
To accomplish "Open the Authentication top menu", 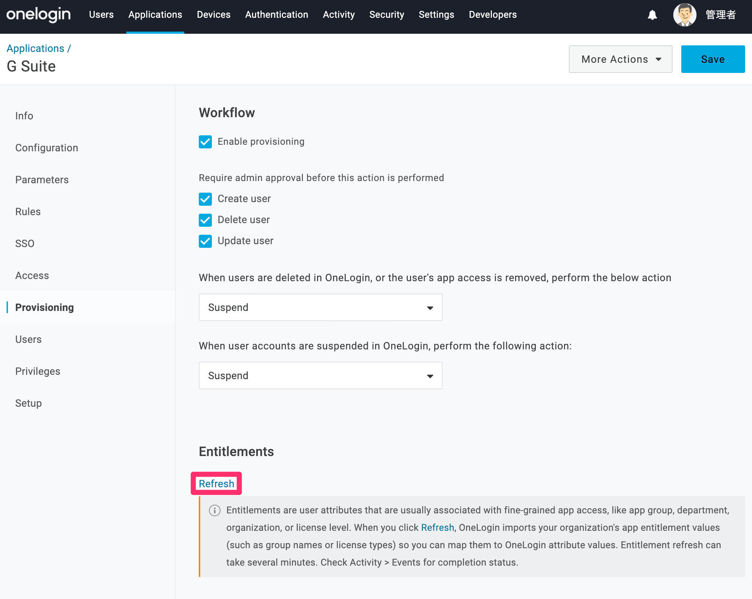I will (x=276, y=15).
